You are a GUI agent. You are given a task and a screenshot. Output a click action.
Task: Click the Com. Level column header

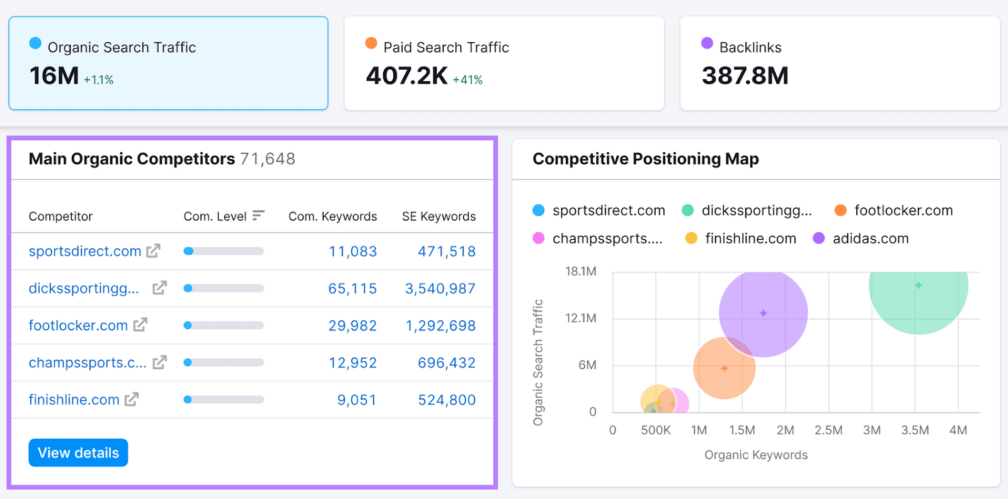point(215,216)
